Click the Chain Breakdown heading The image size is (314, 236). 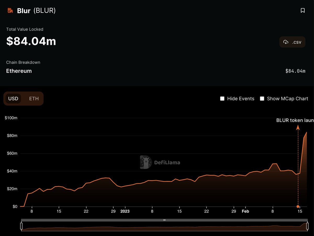tap(23, 62)
